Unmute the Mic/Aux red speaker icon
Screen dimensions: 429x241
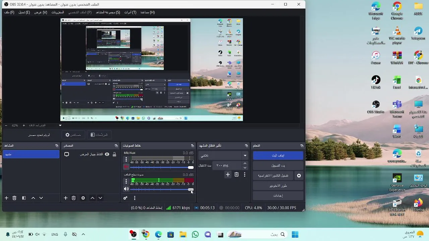pos(126,167)
